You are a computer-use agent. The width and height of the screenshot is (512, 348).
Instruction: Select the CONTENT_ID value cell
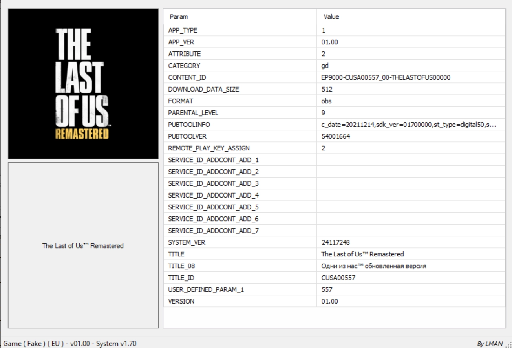386,77
